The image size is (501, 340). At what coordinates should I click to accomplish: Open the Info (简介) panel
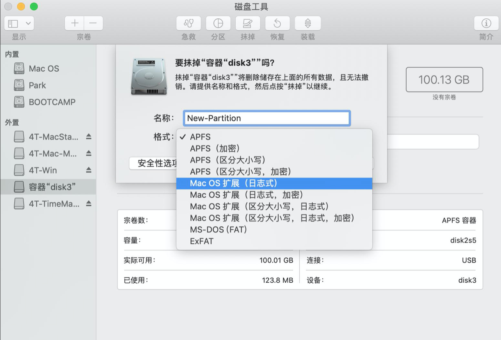click(x=486, y=23)
